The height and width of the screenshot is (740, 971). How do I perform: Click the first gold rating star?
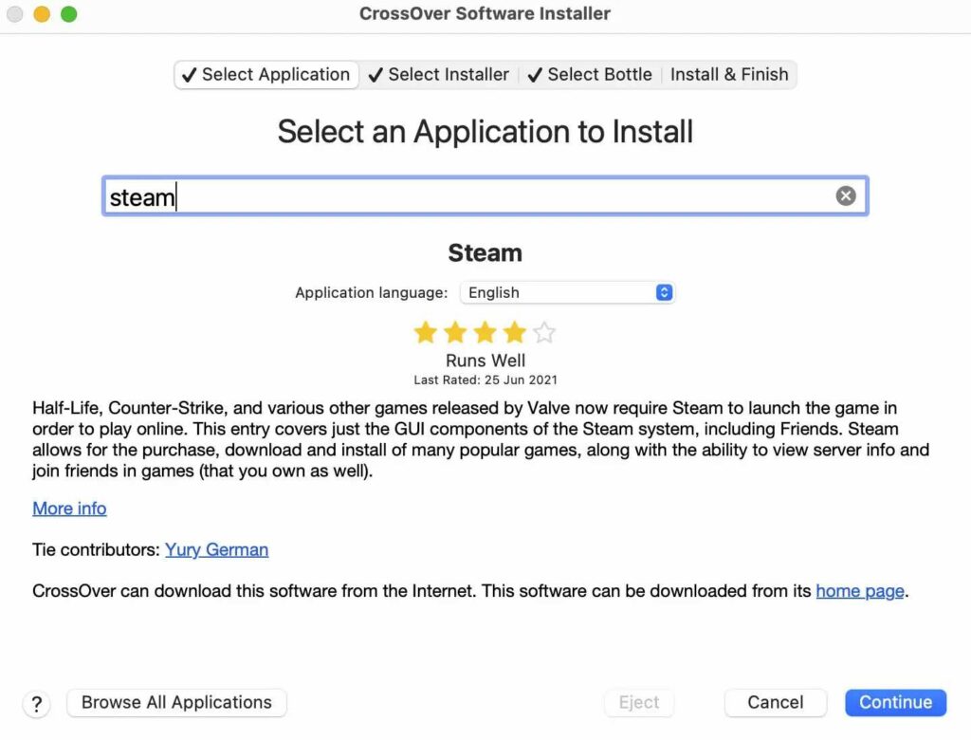click(x=426, y=333)
